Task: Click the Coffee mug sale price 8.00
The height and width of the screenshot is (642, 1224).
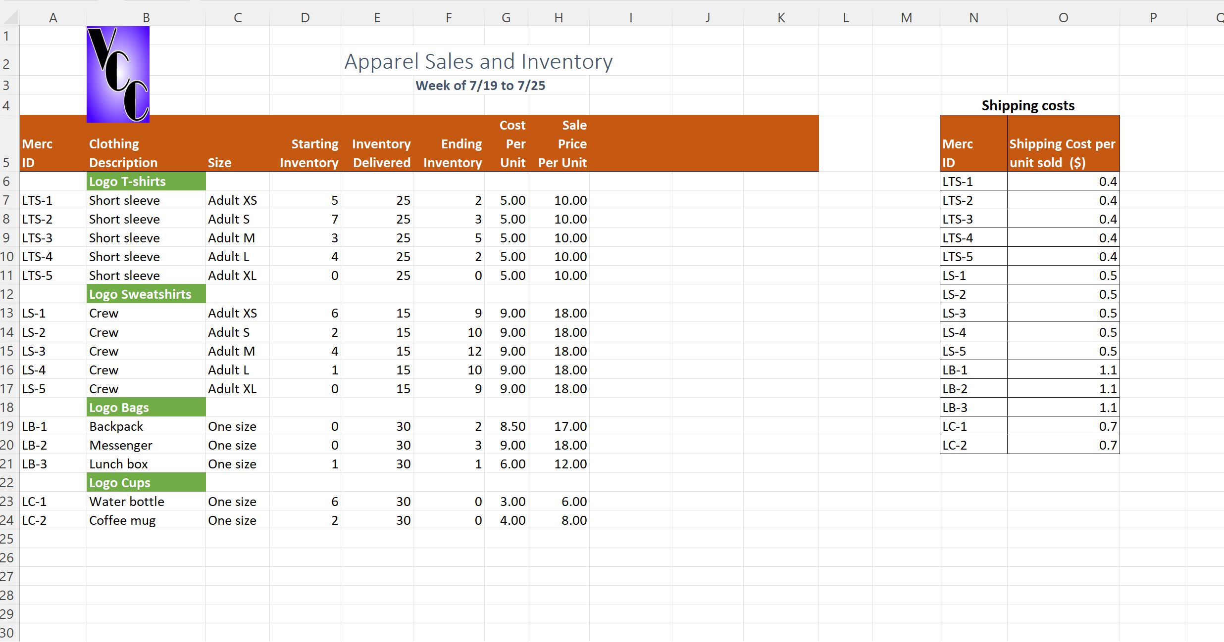Action: point(573,520)
